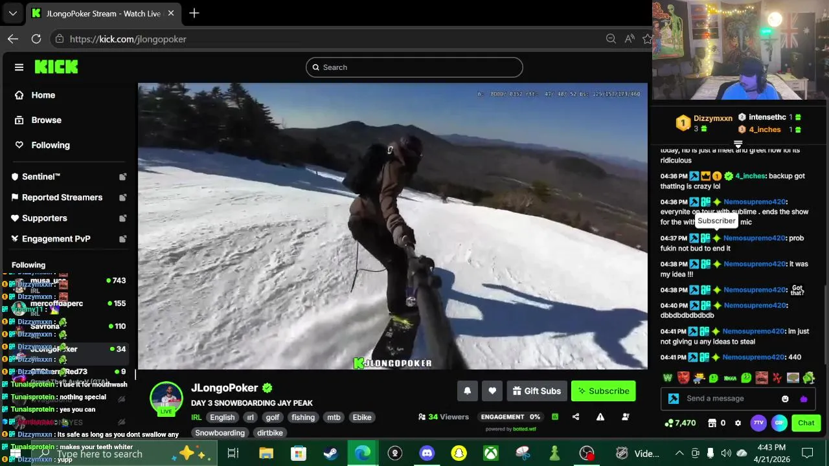Click the share stream icon

[576, 417]
